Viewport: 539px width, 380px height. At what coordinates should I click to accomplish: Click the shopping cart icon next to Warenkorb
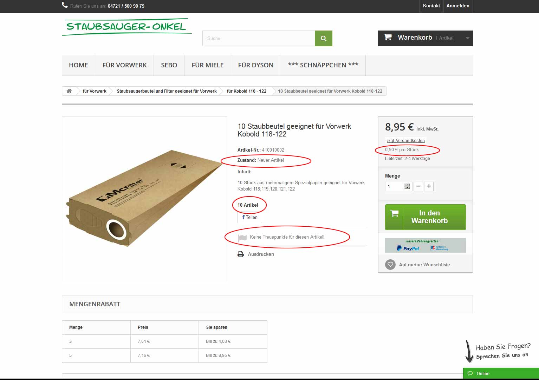coord(388,37)
